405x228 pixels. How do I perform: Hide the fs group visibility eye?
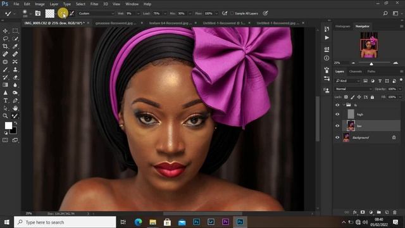click(337, 105)
